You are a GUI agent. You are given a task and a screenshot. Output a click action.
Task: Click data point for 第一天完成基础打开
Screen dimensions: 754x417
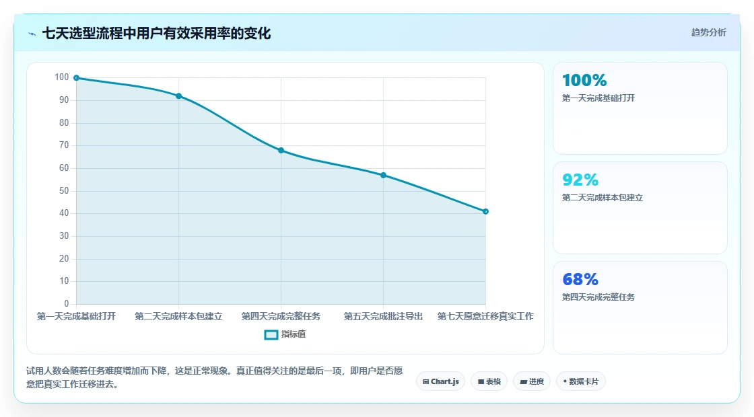click(x=77, y=78)
